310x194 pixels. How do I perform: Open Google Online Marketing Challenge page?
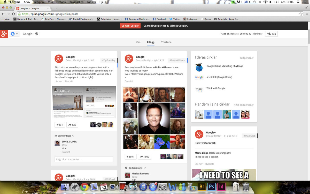point(224,66)
